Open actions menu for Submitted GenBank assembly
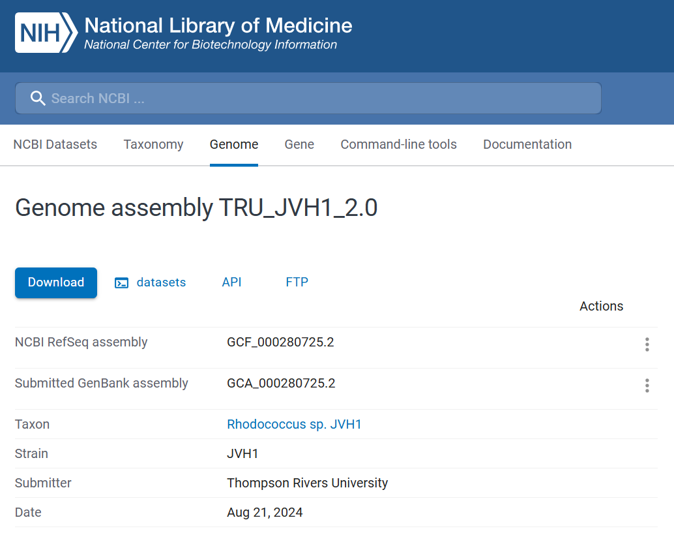The height and width of the screenshot is (535, 674). (647, 386)
